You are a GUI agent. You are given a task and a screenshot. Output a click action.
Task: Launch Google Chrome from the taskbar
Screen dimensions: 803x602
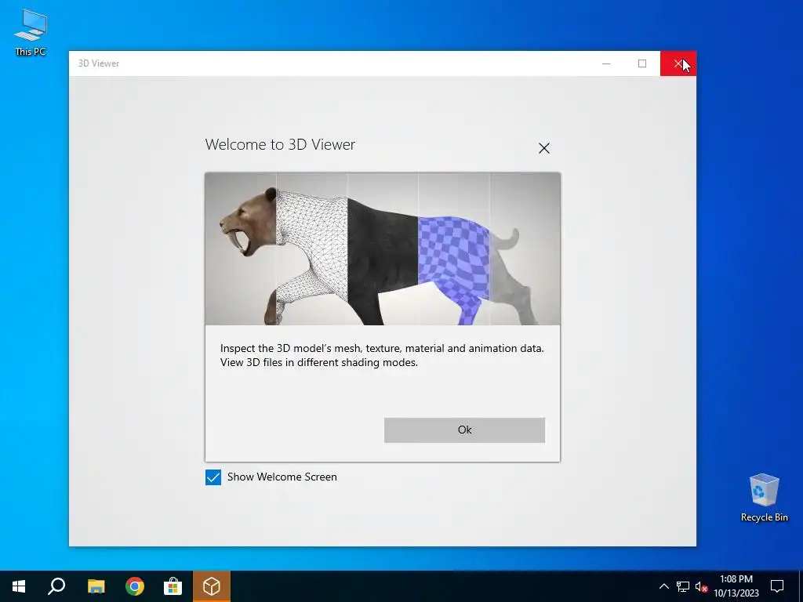point(135,586)
